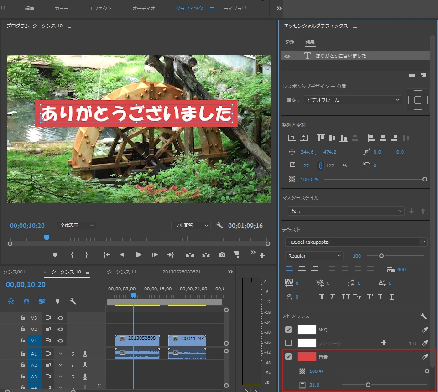This screenshot has width=438, height=392.
Task: Click white fill color swatch
Action: [x=307, y=330]
